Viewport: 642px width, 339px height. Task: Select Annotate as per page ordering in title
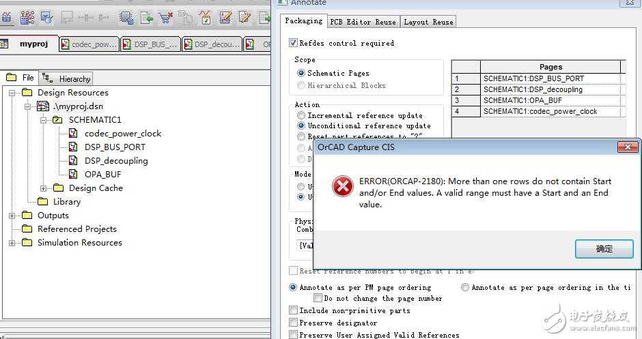click(x=464, y=287)
